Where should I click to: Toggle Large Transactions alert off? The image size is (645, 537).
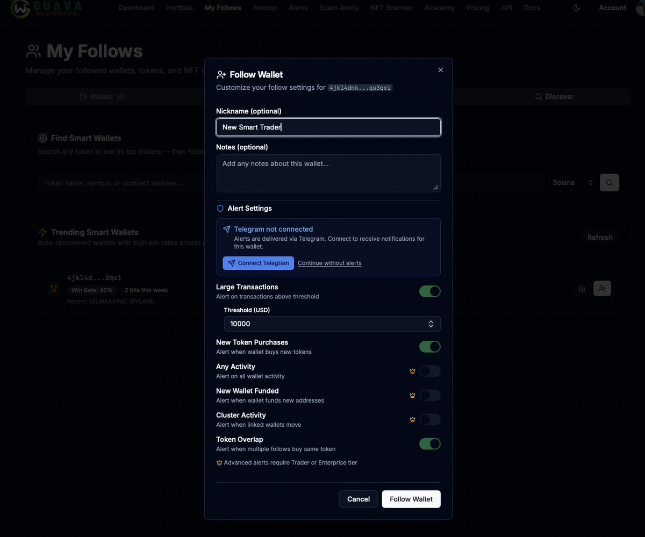pyautogui.click(x=430, y=291)
